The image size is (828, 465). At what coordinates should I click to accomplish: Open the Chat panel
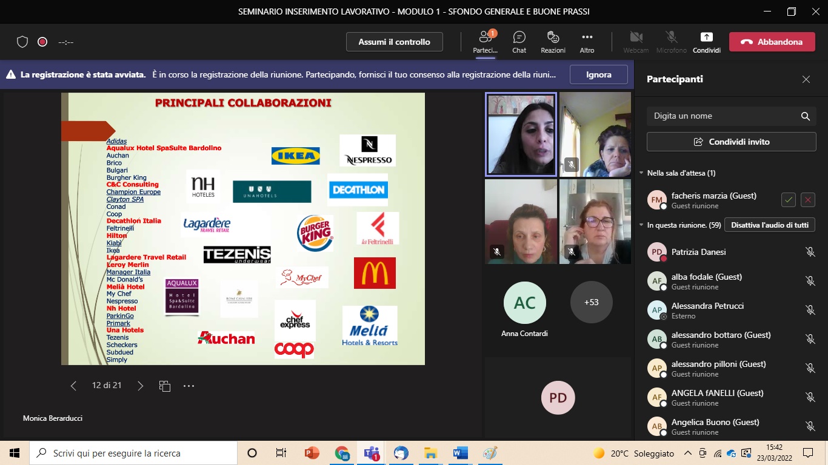pyautogui.click(x=519, y=42)
